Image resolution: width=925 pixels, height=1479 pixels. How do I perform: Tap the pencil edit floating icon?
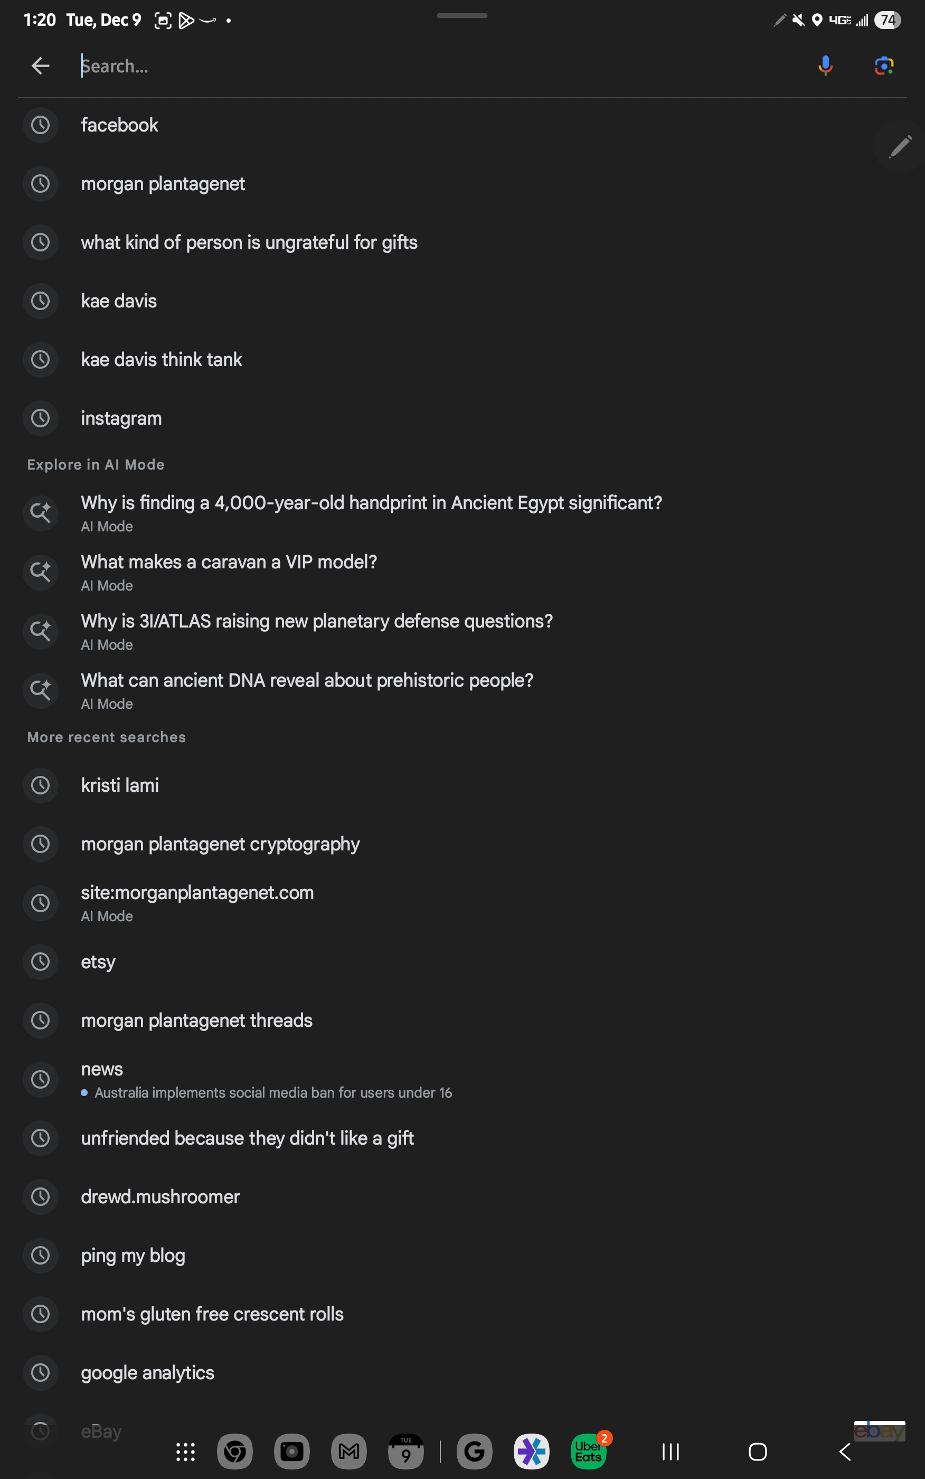899,147
